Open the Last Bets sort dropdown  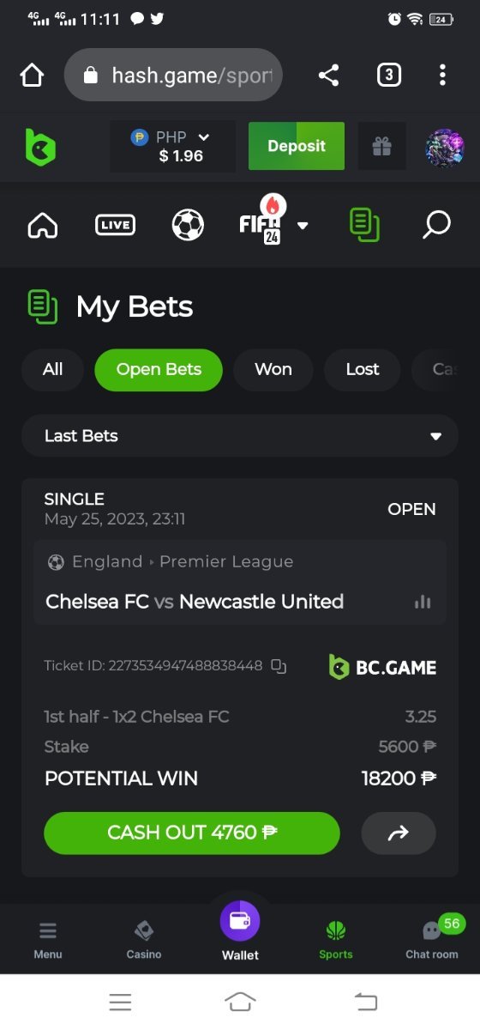tap(240, 436)
